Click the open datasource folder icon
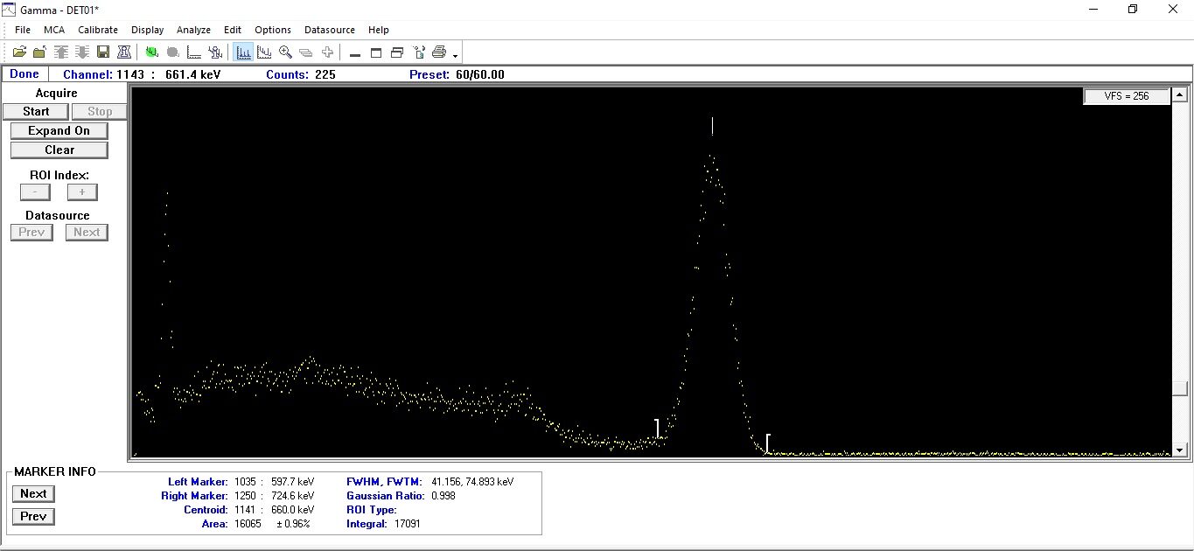 coord(19,52)
